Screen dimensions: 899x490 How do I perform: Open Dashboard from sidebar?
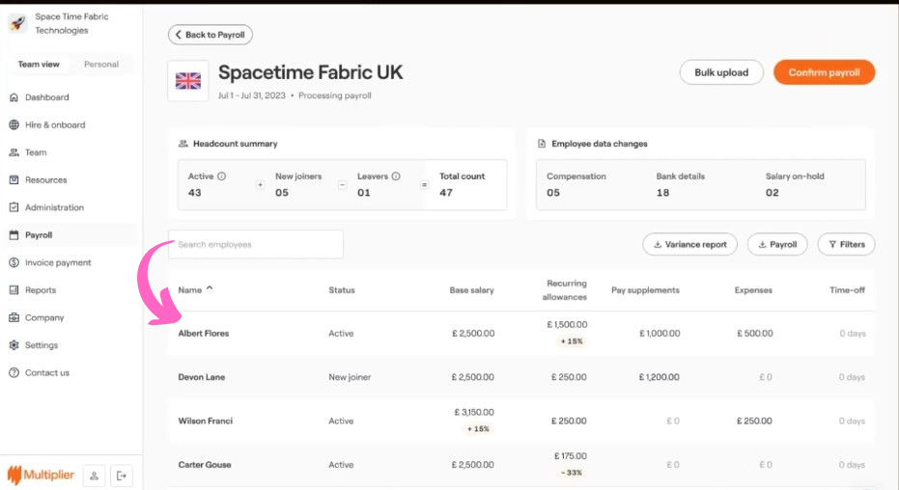point(47,97)
